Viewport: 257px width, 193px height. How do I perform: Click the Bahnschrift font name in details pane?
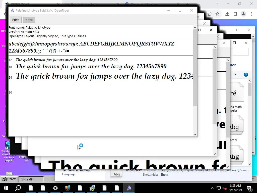point(134,170)
